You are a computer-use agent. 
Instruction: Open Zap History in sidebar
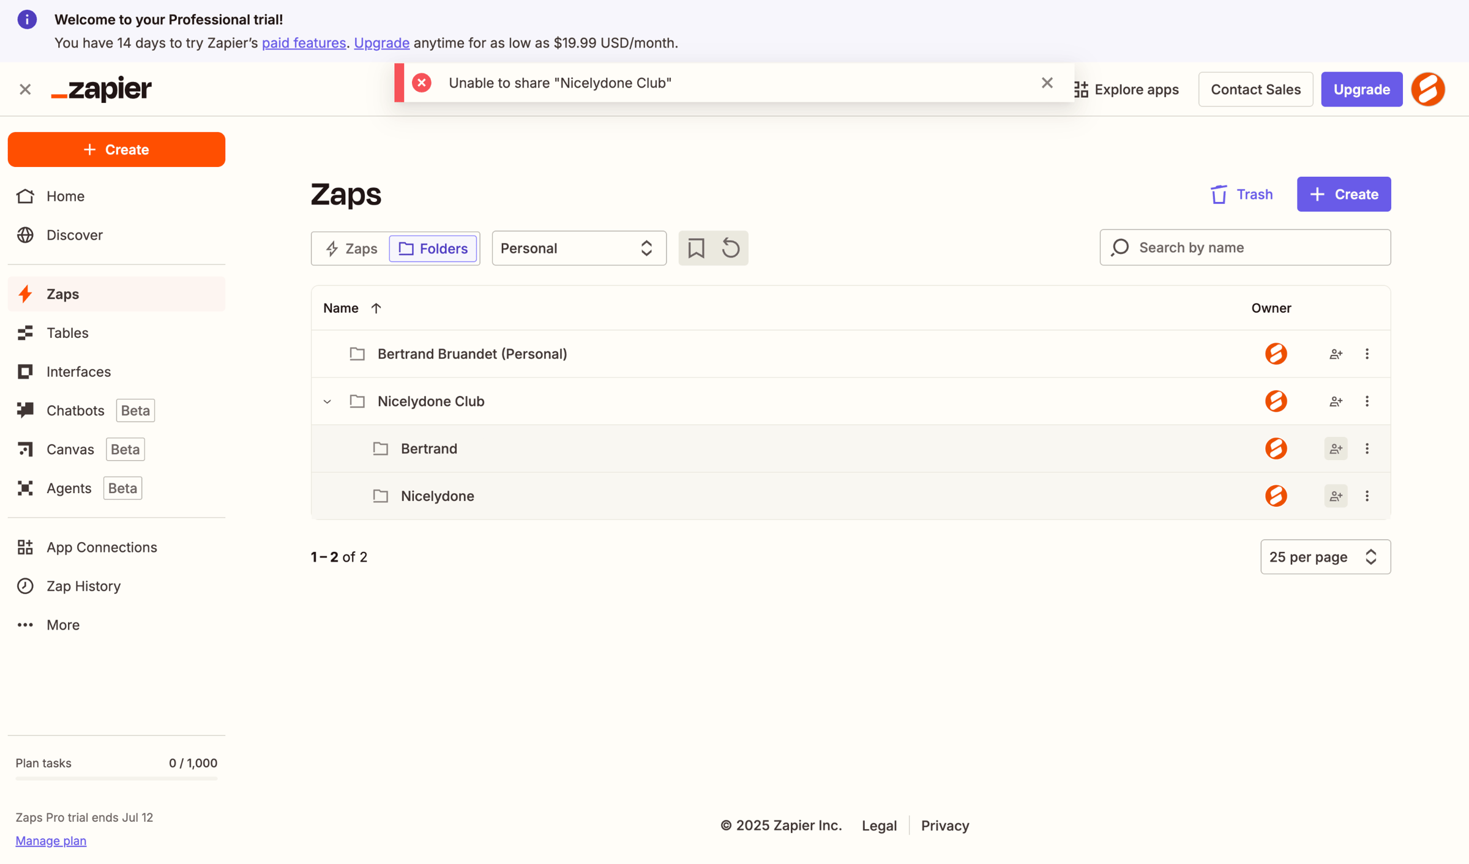116,586
